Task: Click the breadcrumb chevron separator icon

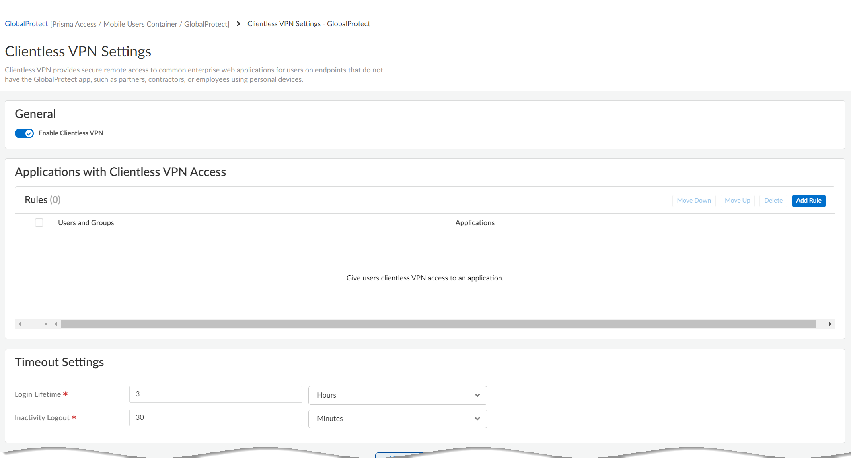Action: coord(238,24)
